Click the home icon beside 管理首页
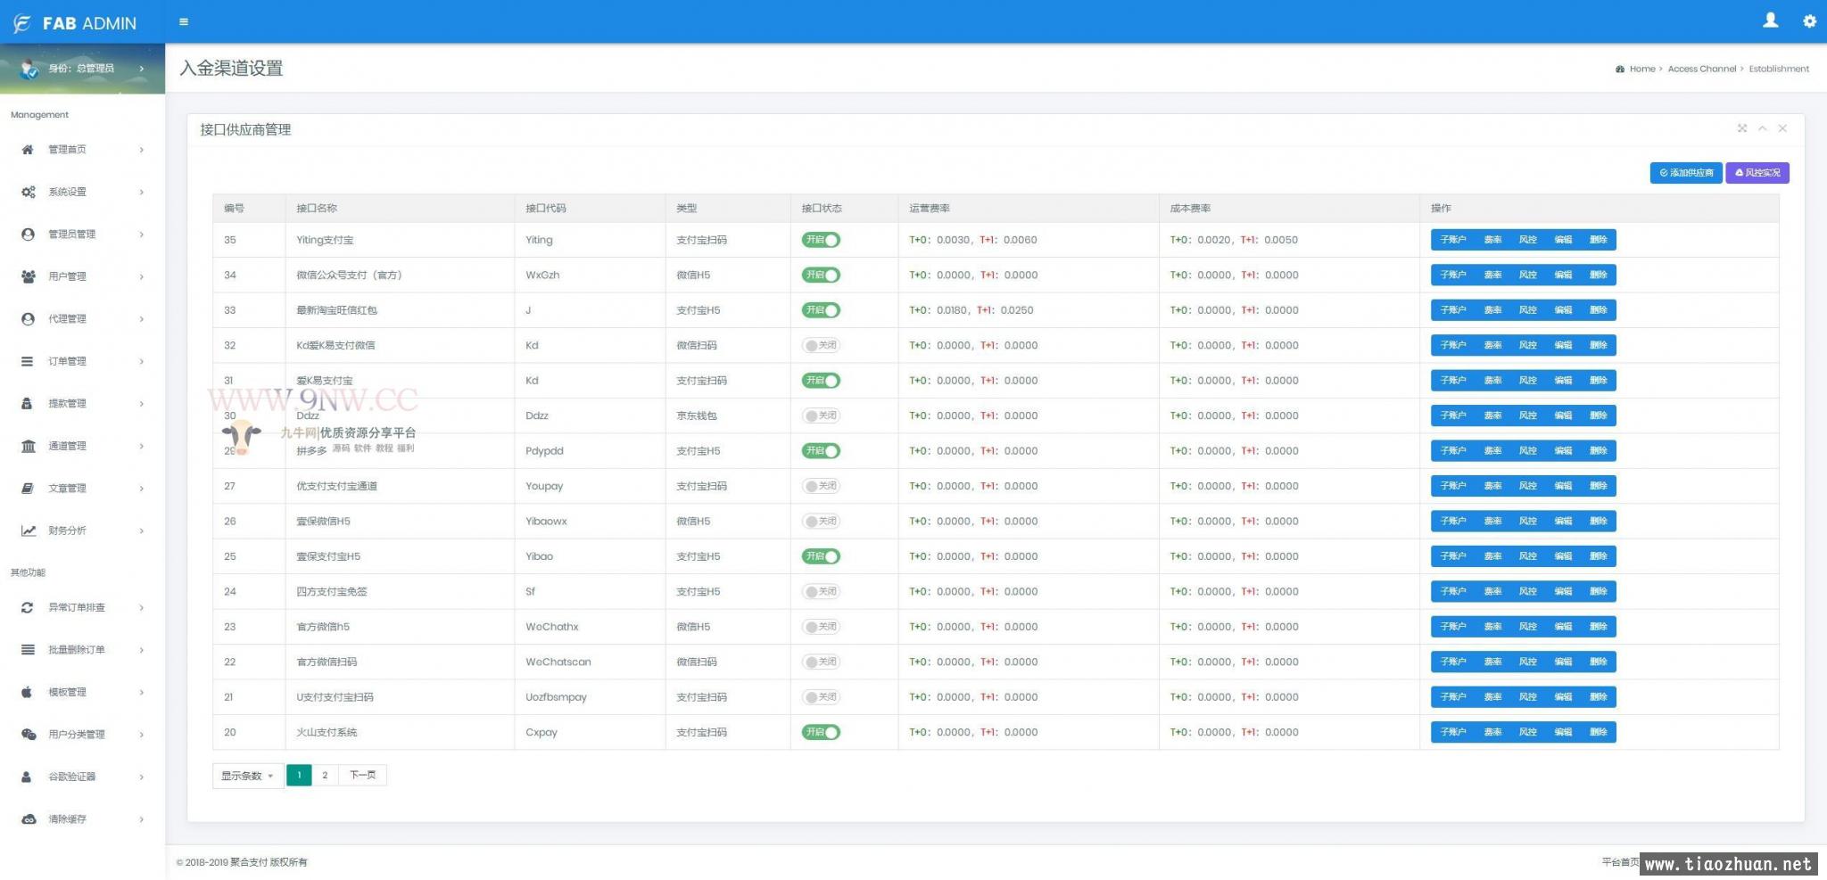 [x=28, y=150]
